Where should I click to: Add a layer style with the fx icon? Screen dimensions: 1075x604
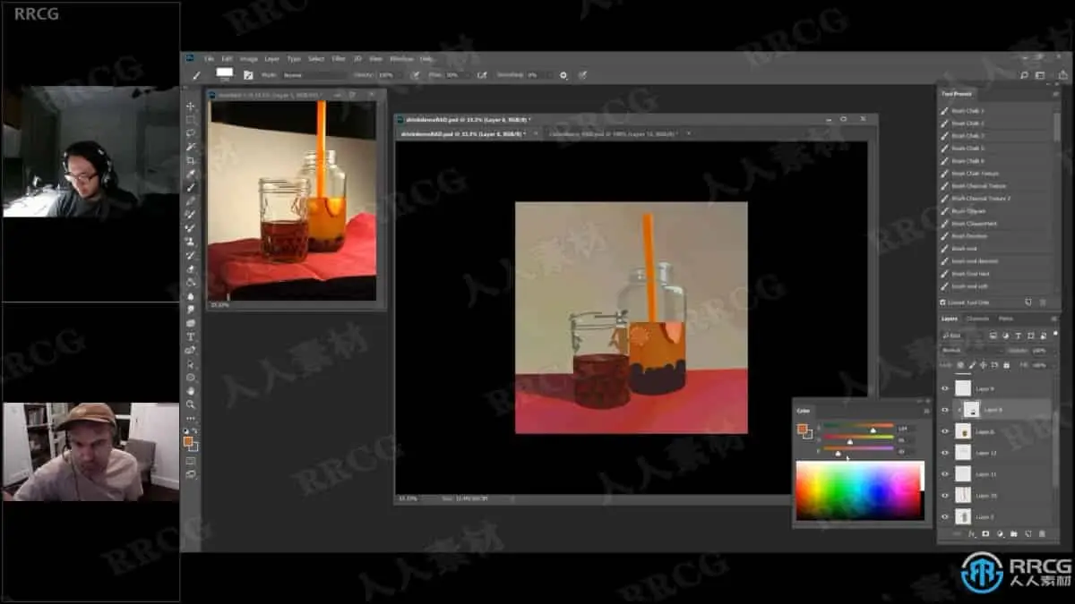pyautogui.click(x=971, y=533)
